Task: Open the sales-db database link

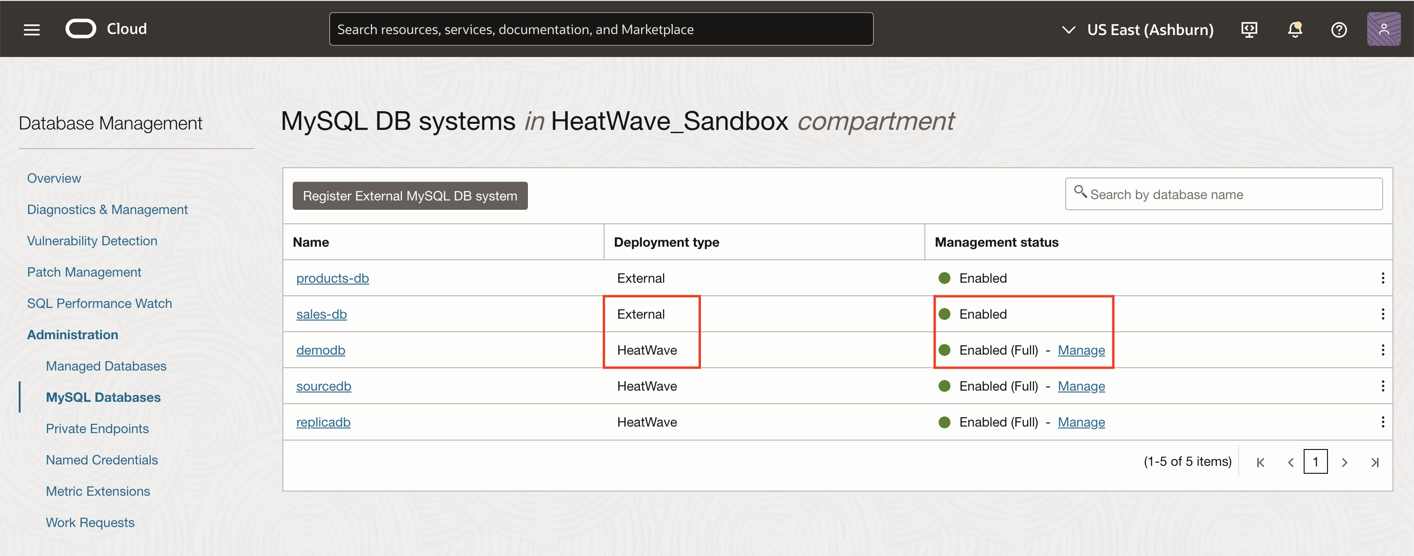Action: coord(321,314)
